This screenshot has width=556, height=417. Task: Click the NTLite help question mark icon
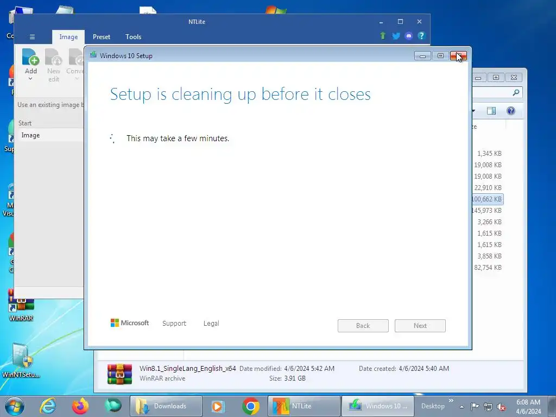pyautogui.click(x=421, y=36)
